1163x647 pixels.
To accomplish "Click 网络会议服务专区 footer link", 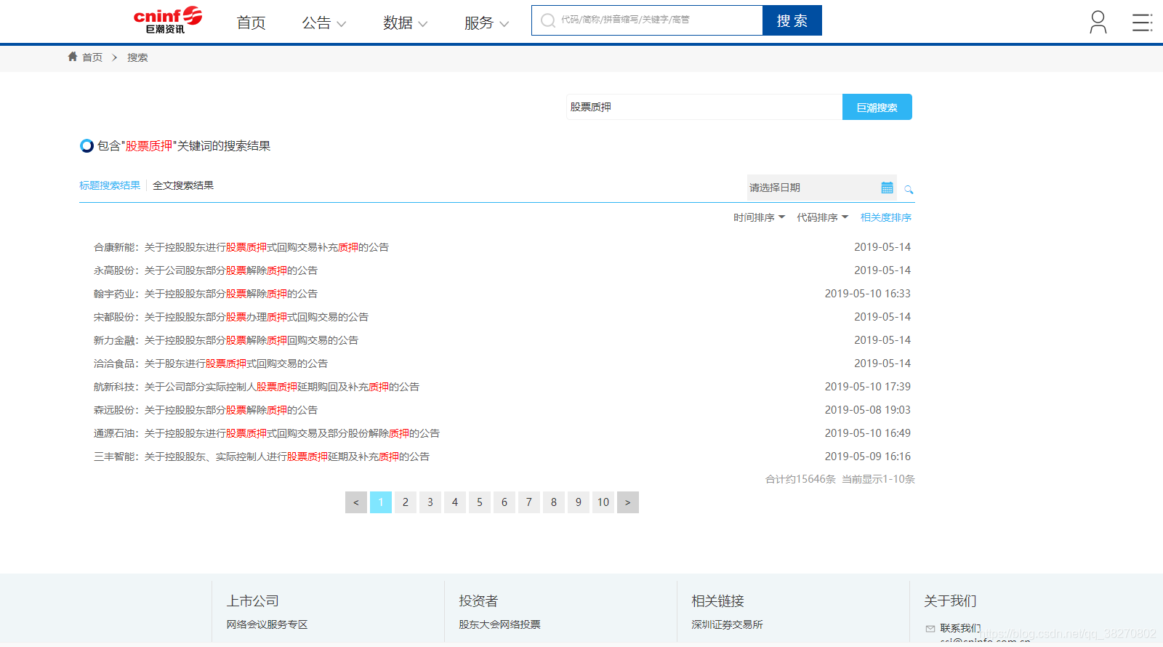I will tap(267, 624).
